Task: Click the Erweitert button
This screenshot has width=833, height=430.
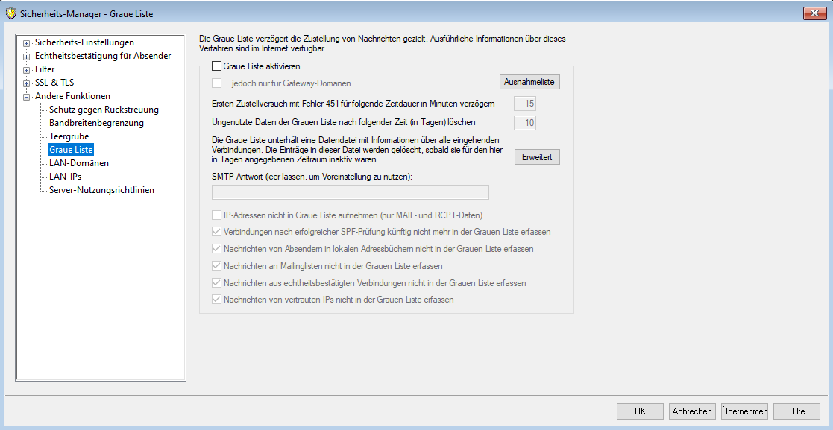Action: (537, 156)
